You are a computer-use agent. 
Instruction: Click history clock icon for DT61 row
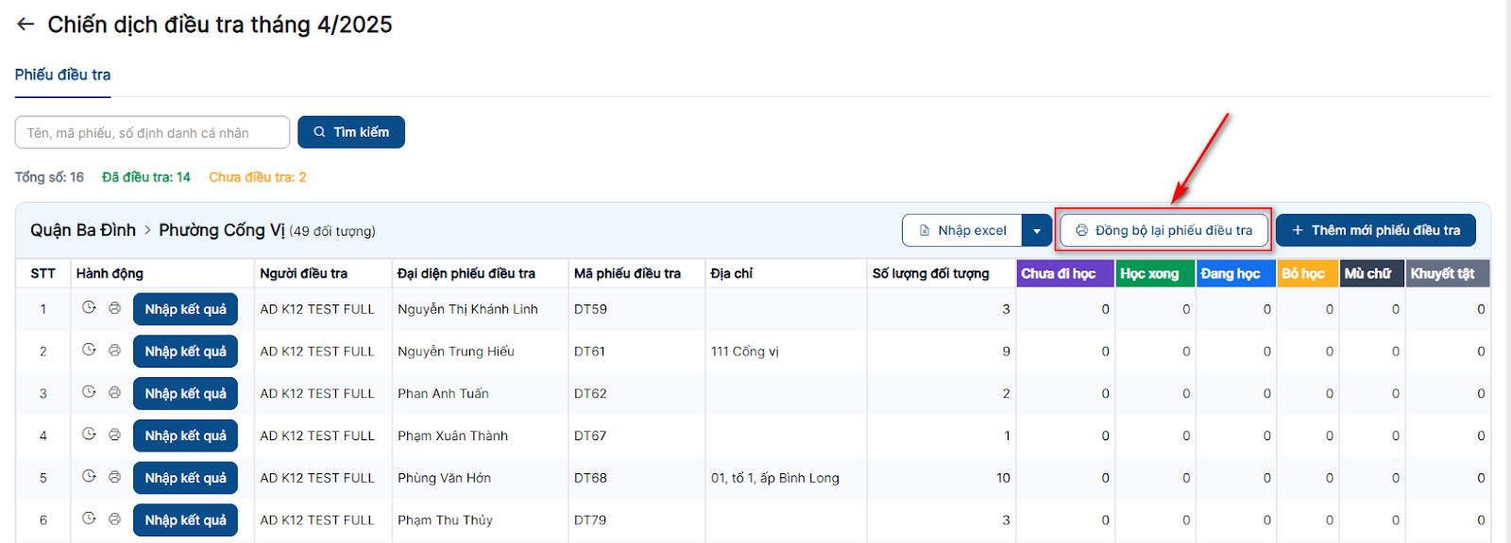tap(89, 350)
